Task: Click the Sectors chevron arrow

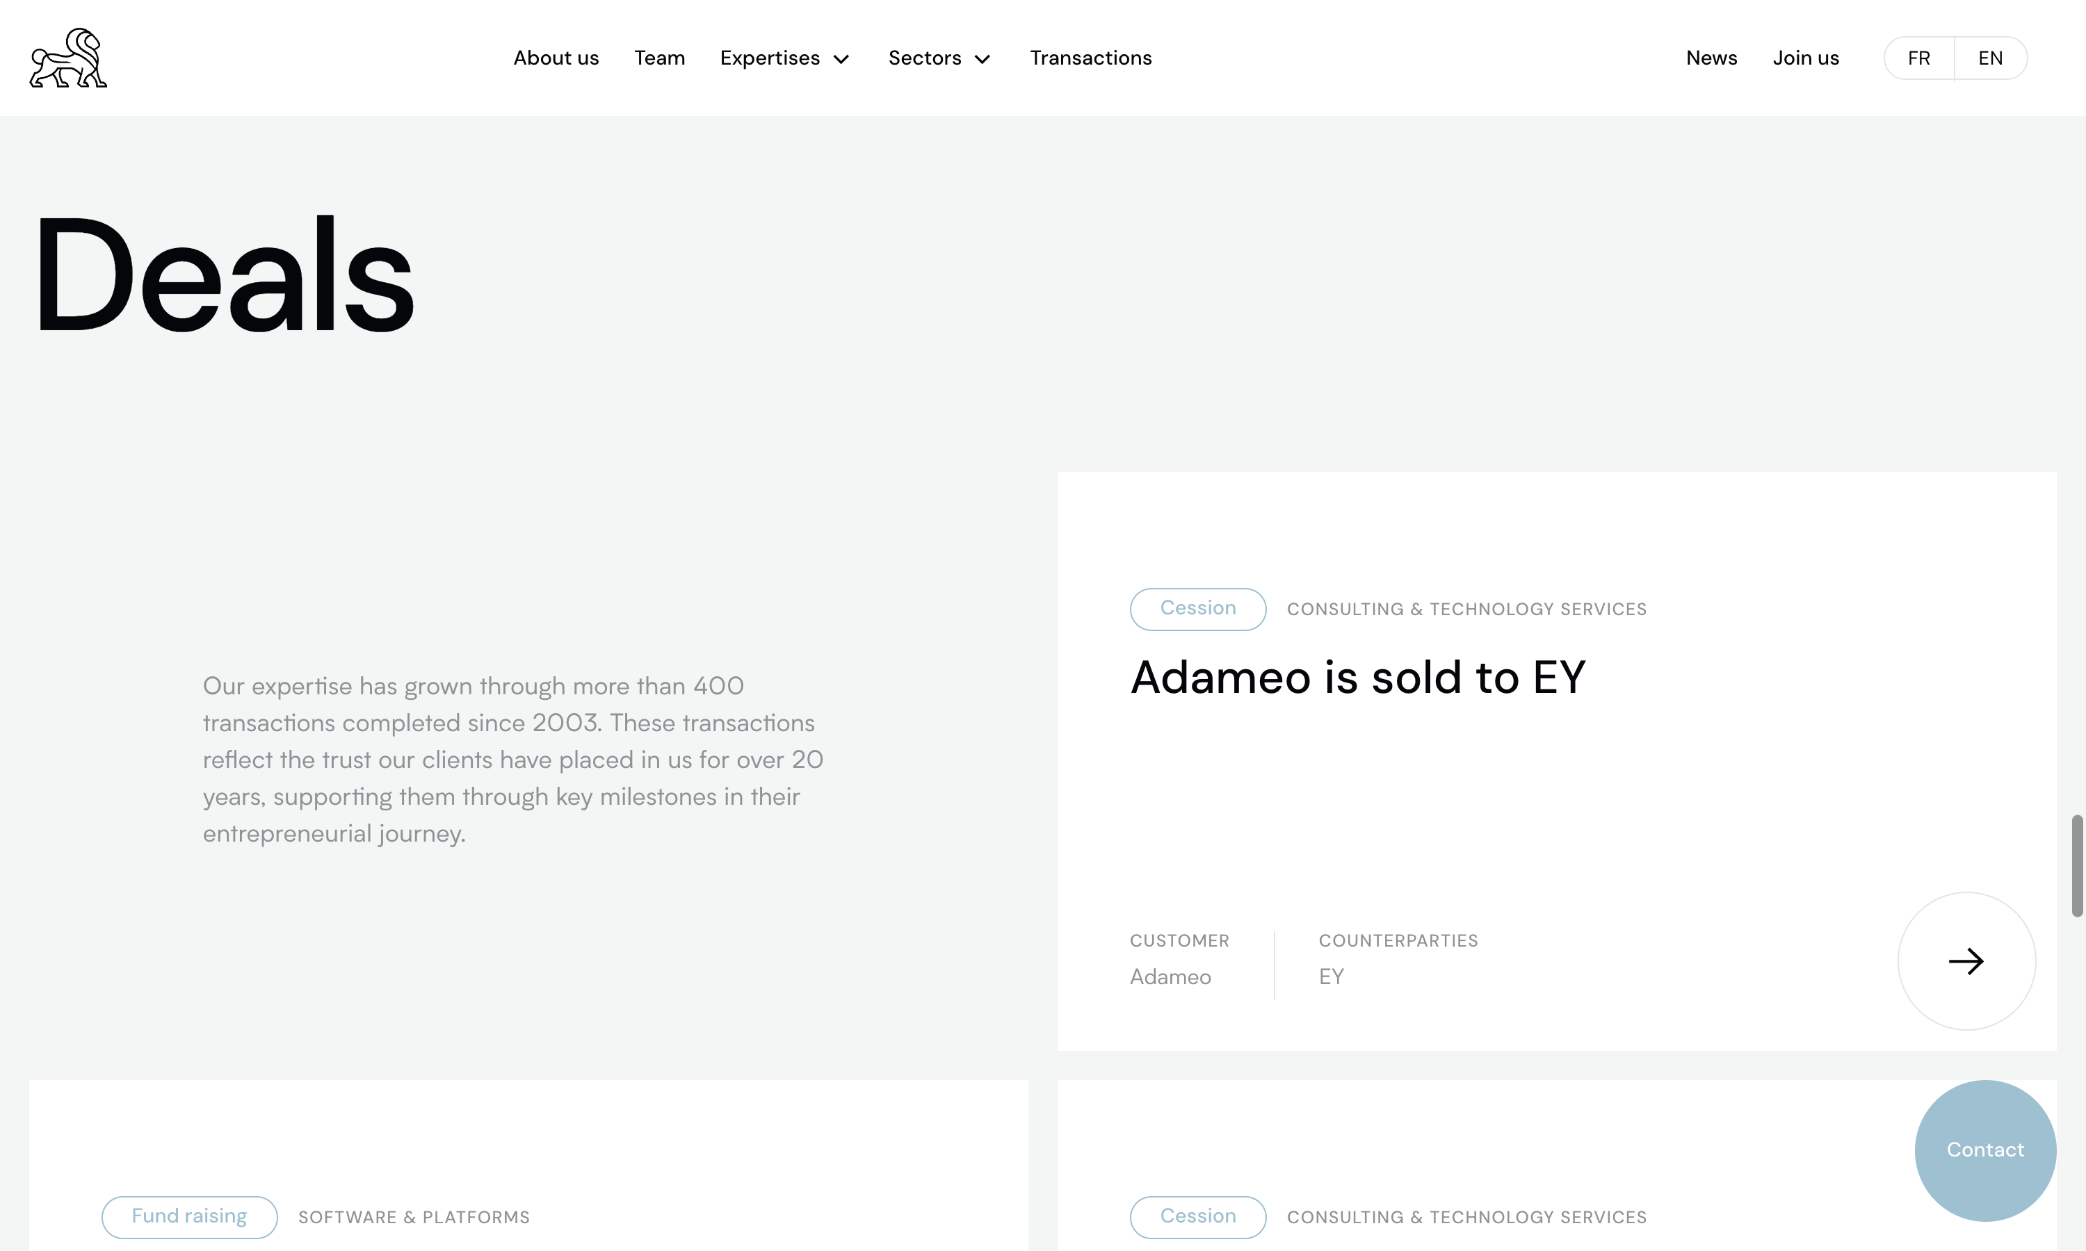Action: pyautogui.click(x=983, y=59)
